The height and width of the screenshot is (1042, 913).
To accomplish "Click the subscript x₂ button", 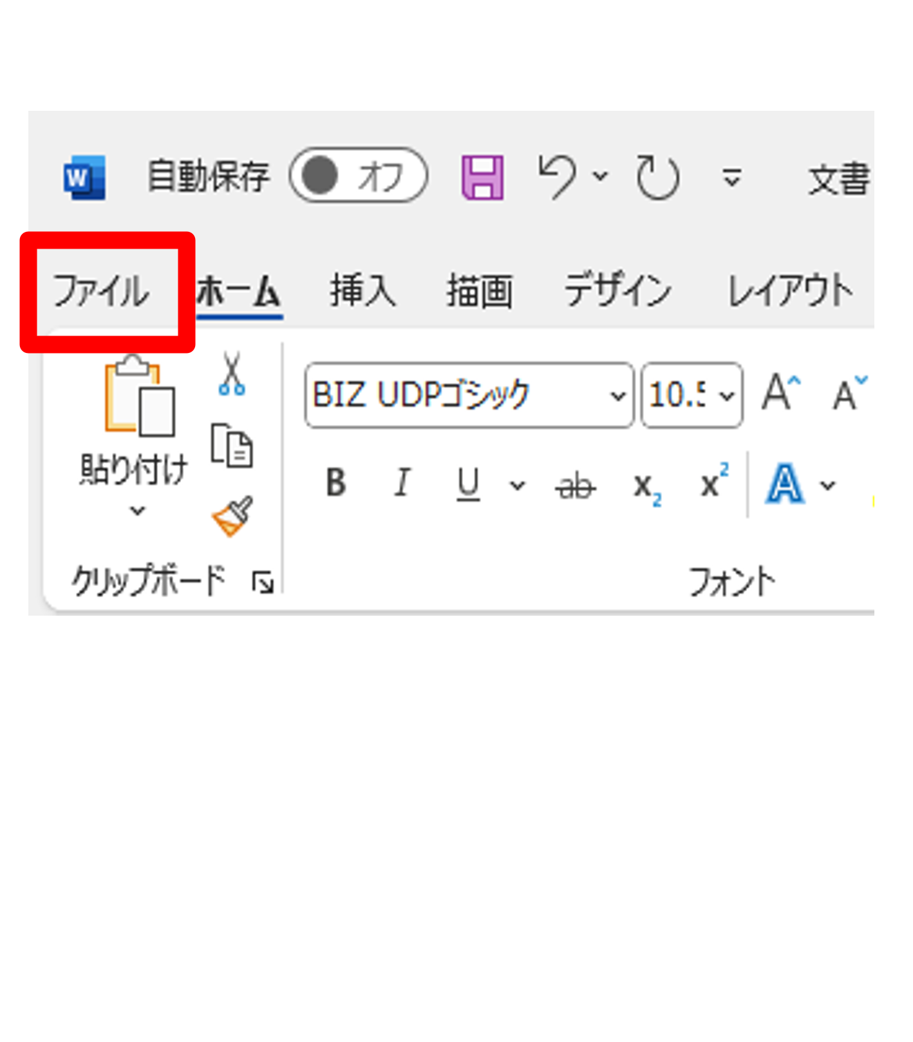I will click(x=646, y=487).
